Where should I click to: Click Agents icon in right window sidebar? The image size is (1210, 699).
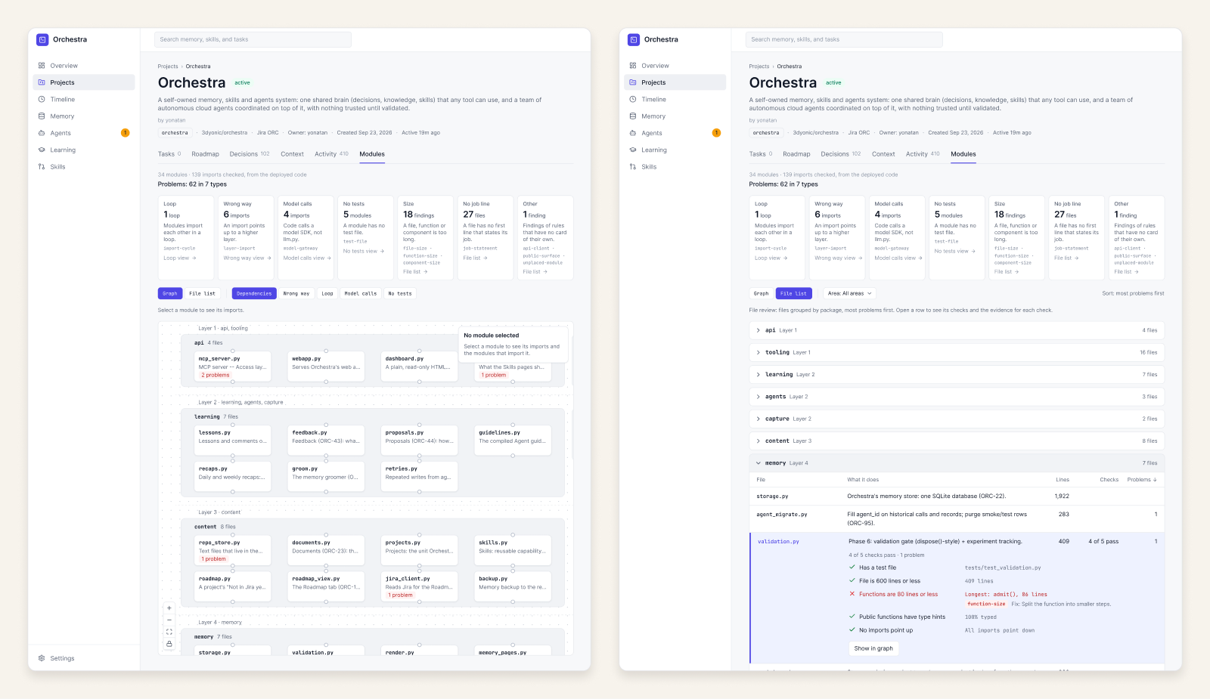coord(633,133)
